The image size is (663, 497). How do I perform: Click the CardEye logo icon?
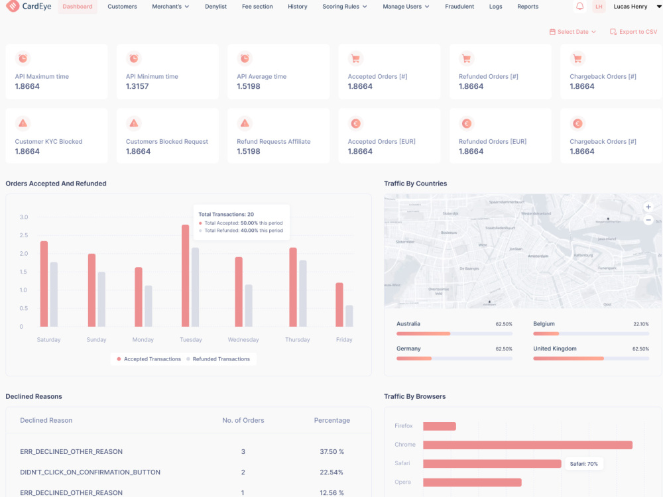tap(13, 6)
